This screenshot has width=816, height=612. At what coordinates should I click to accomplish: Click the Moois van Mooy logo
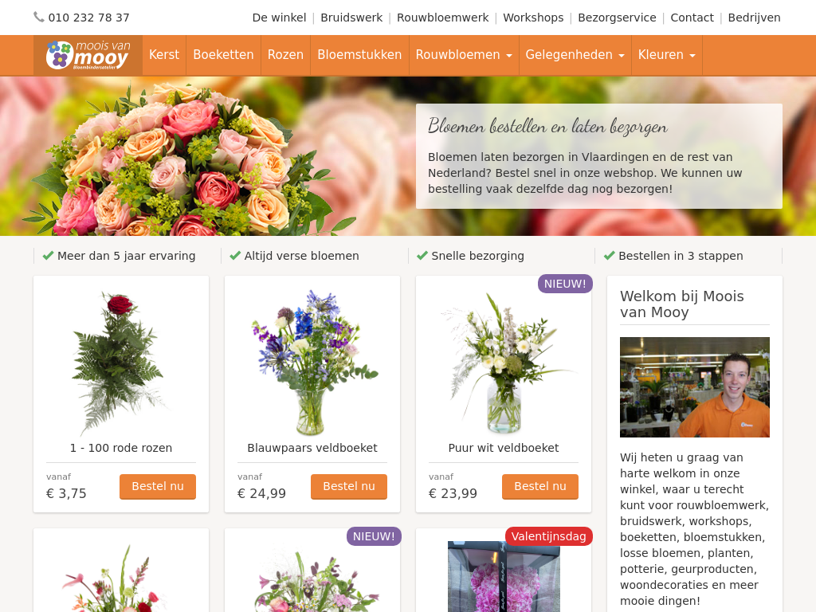[88, 55]
